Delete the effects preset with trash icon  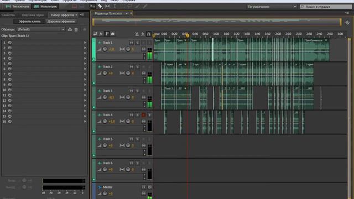[x=76, y=29]
